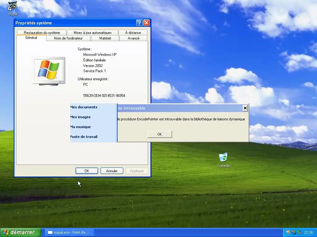Screen dimensions: 317x237
Task: Click the Service Pack 1 text
Action: pos(94,71)
